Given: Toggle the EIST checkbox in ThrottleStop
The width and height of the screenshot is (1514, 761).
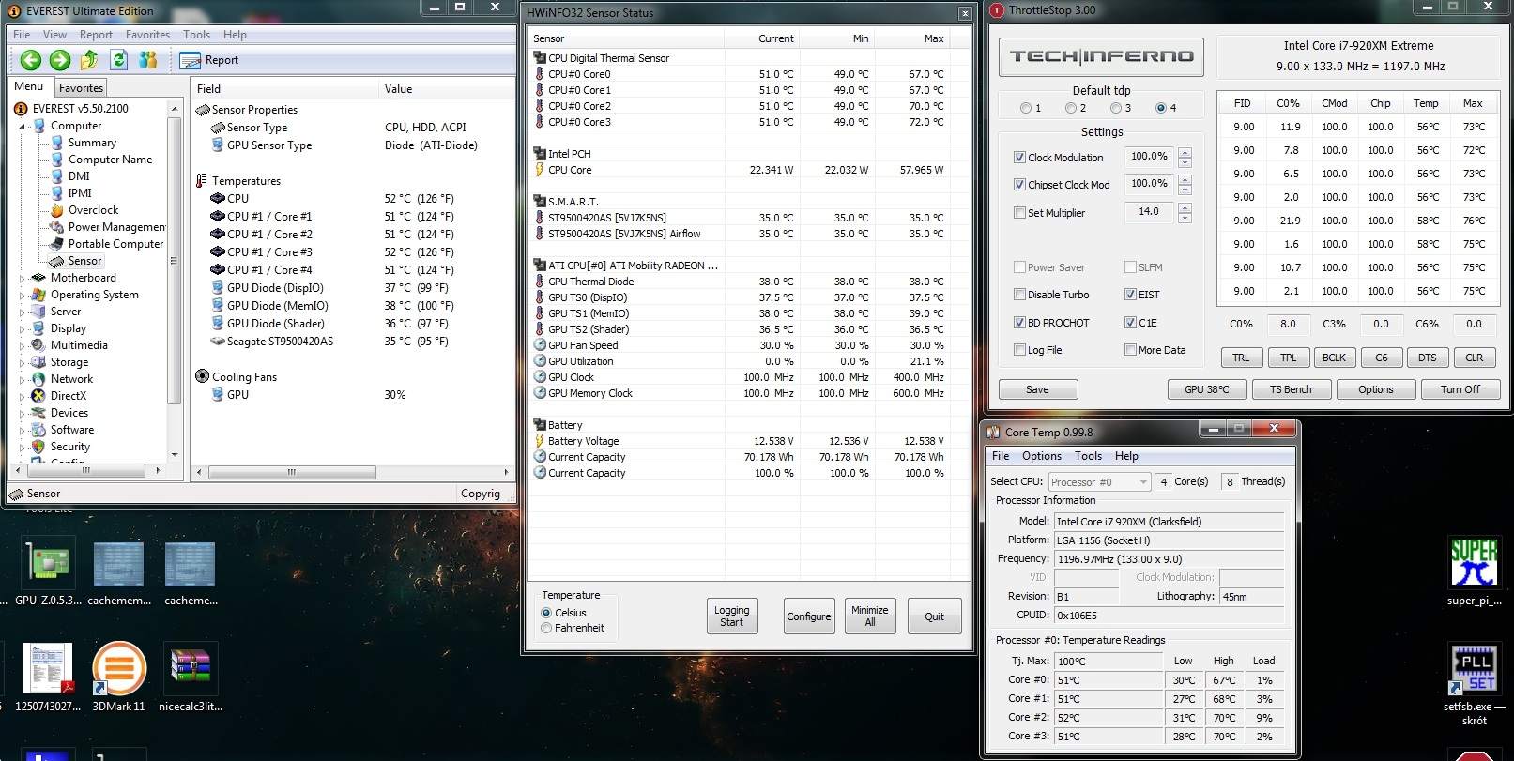Looking at the screenshot, I should [x=1130, y=295].
